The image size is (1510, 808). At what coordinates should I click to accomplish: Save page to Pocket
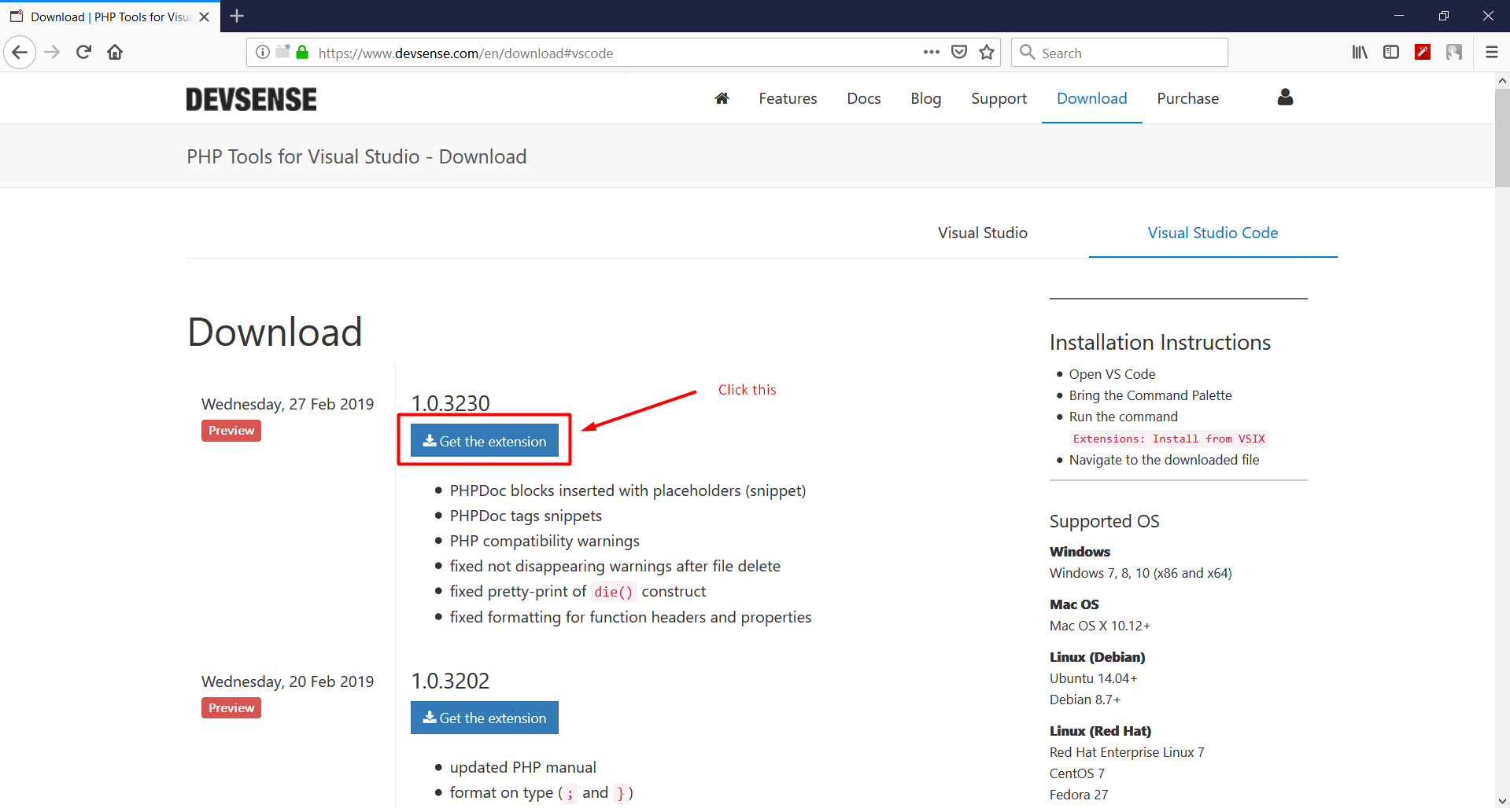(959, 53)
